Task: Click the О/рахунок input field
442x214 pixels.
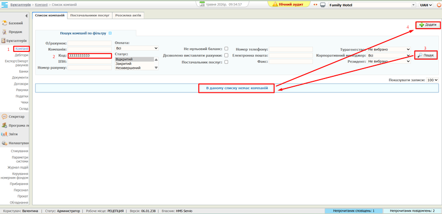Action: pos(90,43)
